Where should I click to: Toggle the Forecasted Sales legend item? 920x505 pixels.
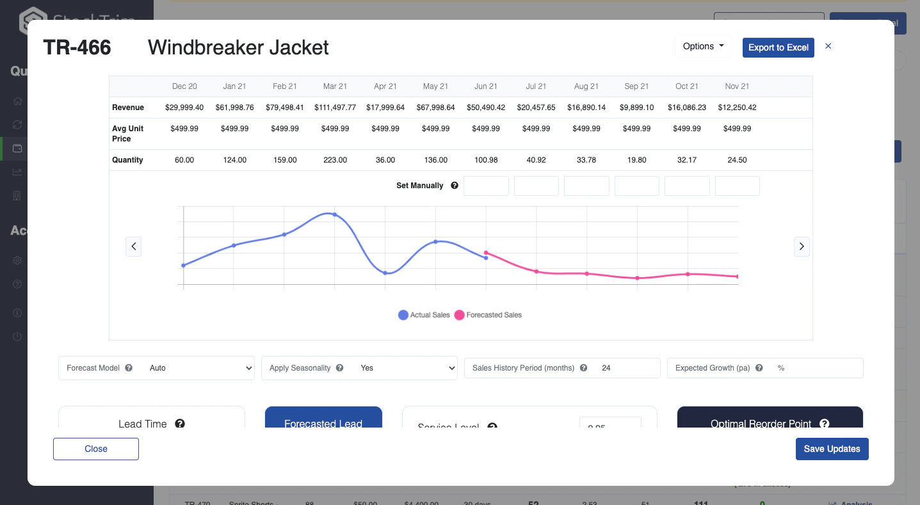pyautogui.click(x=488, y=315)
